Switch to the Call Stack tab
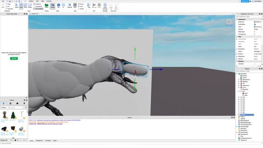This screenshot has width=263, height=148. 48,141
